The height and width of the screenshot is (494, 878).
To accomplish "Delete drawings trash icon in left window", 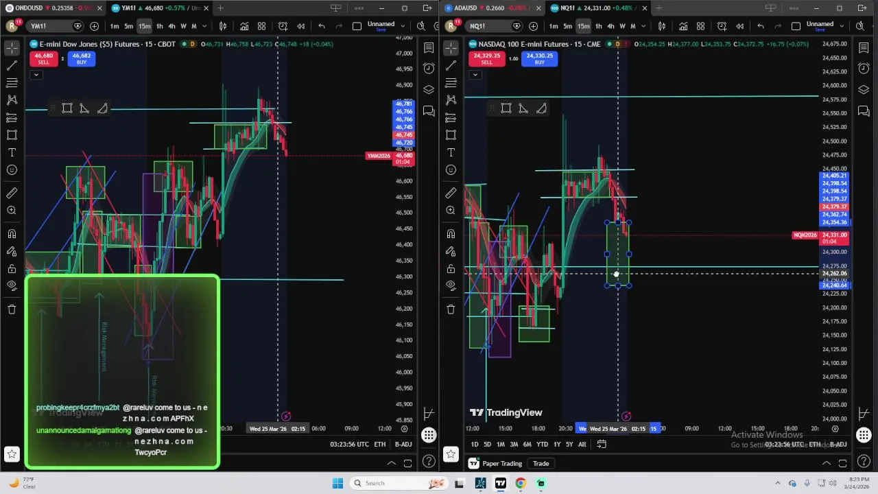I will [12, 309].
